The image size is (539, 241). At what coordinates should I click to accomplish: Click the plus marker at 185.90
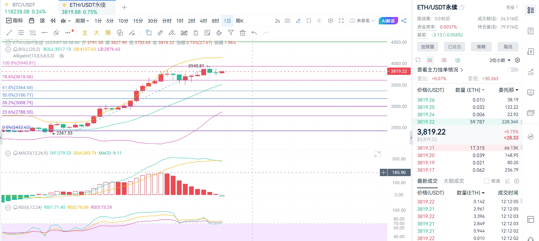pos(383,172)
